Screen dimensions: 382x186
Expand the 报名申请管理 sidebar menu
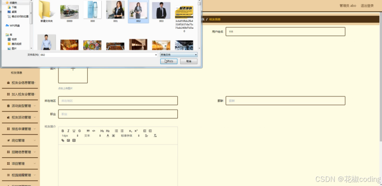tap(20, 129)
